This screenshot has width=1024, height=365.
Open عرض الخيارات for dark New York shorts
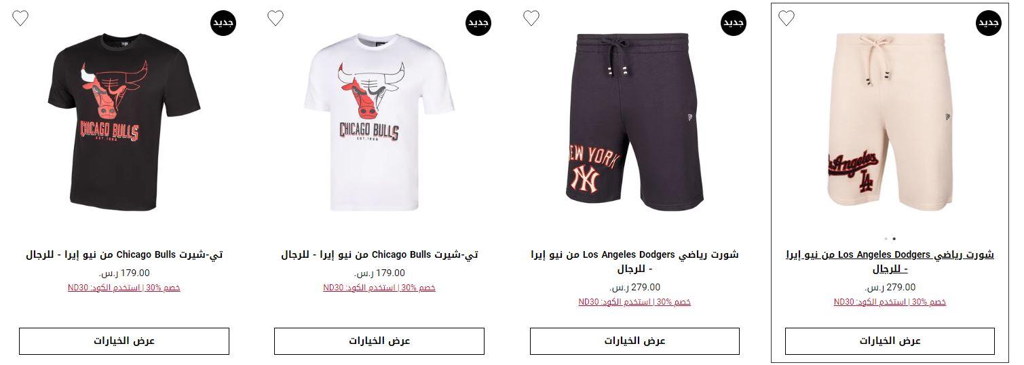(x=634, y=341)
